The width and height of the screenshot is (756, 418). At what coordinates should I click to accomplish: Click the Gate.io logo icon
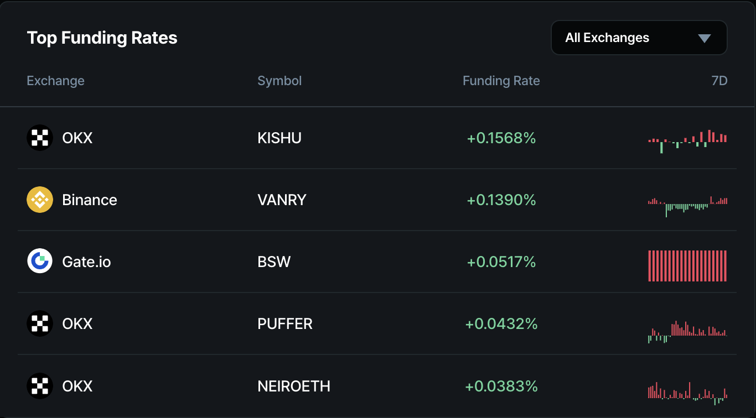40,262
